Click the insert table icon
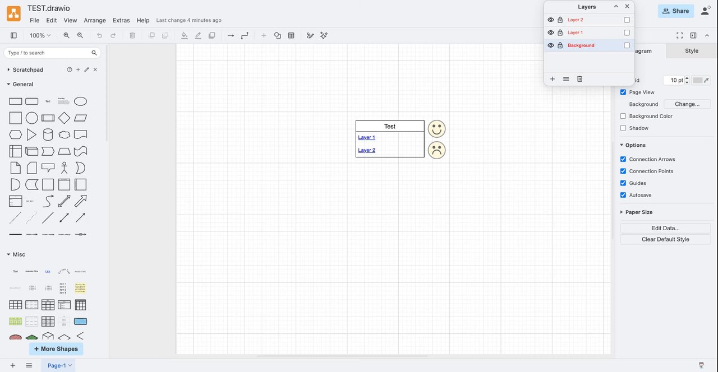Viewport: 718px width, 372px height. pyautogui.click(x=291, y=35)
